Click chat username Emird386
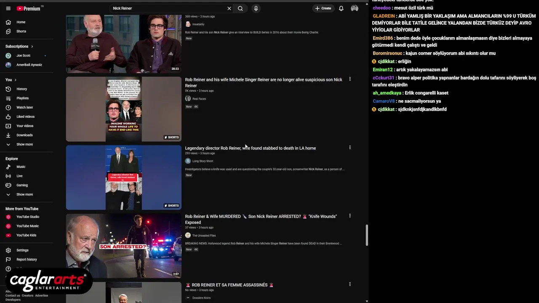Image resolution: width=539 pixels, height=303 pixels. 383,38
